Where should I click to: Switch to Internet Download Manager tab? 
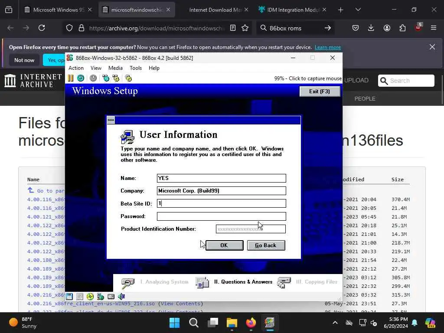tap(215, 10)
